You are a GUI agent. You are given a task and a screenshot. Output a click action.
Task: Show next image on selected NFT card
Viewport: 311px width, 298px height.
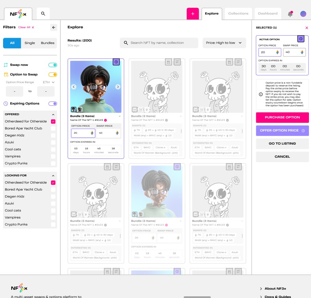pos(118,87)
